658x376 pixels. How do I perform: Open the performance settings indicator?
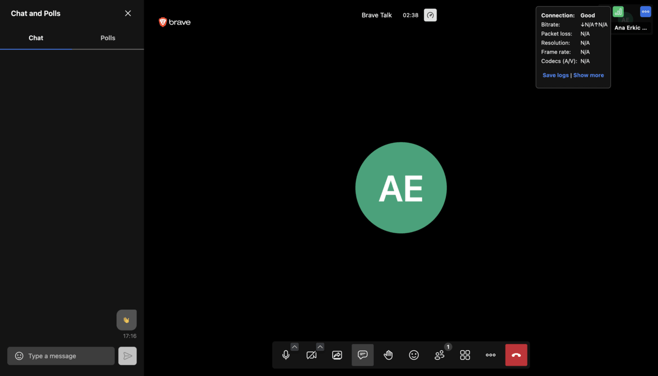click(430, 15)
